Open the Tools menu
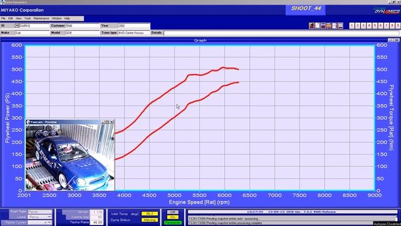401x226 pixels. (28, 18)
